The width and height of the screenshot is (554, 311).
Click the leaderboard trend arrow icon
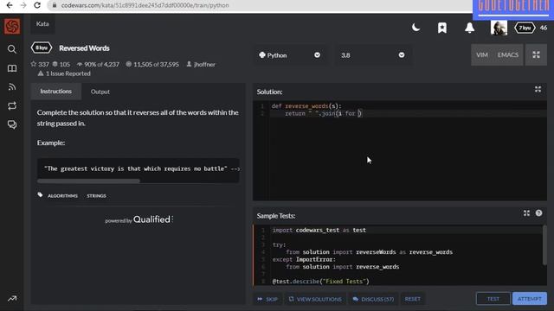click(x=12, y=299)
